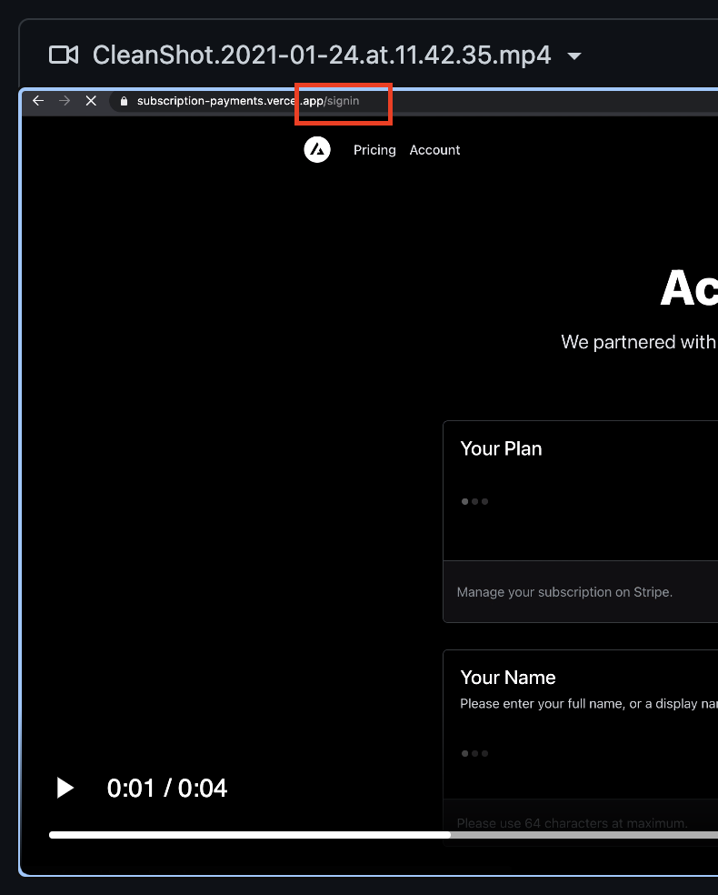Click 'Please enter your full name' description
The width and height of the screenshot is (718, 895).
point(589,704)
